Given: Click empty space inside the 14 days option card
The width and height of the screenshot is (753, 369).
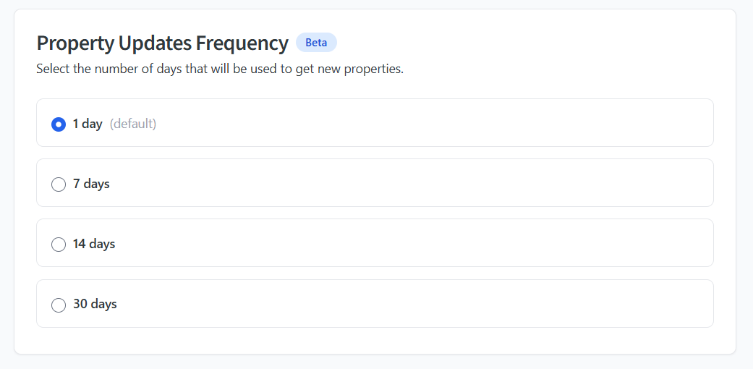Looking at the screenshot, I should click(x=434, y=243).
